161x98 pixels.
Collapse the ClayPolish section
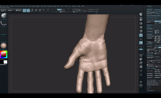click(149, 35)
